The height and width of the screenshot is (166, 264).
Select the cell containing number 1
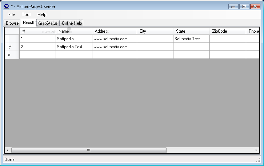tap(37, 39)
